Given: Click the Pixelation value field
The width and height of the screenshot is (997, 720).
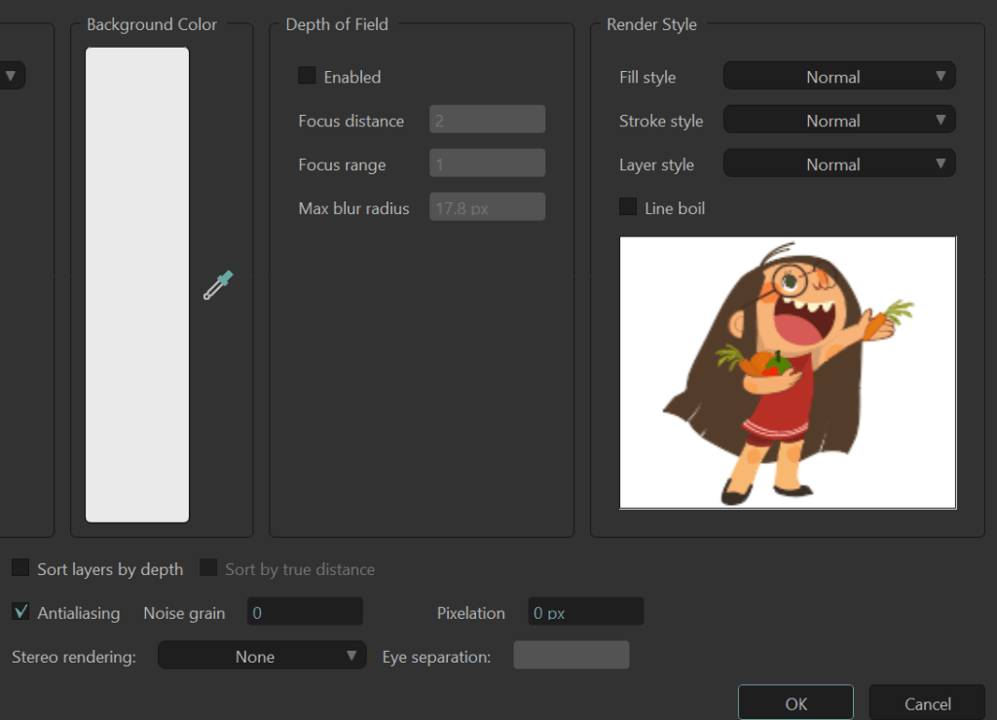Looking at the screenshot, I should click(x=585, y=612).
